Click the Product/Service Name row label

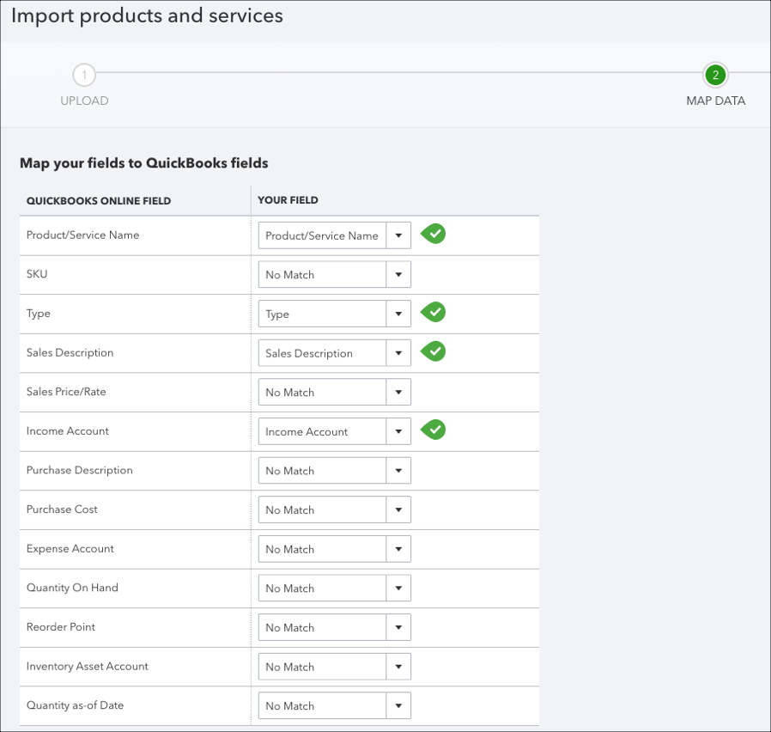tap(82, 235)
